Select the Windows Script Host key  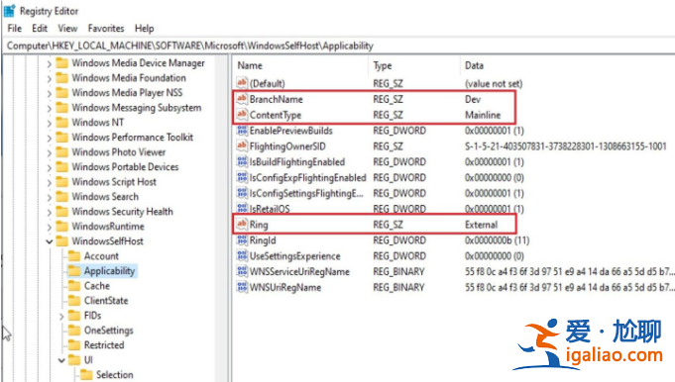tap(114, 182)
